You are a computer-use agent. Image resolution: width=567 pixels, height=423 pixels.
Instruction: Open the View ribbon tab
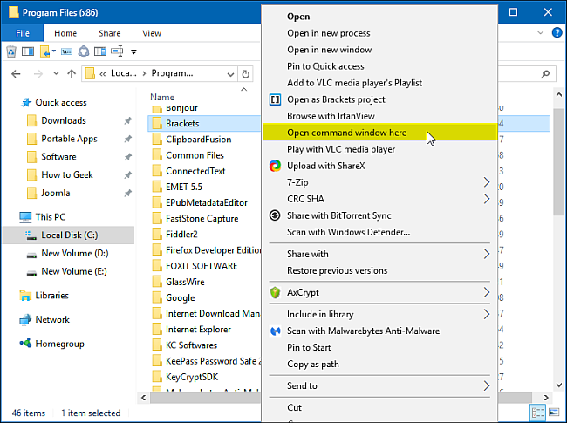click(152, 33)
